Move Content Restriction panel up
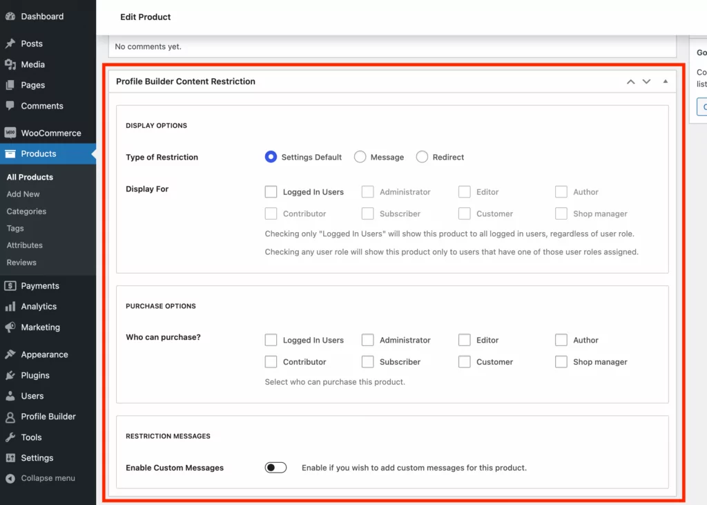Viewport: 707px width, 505px height. click(631, 82)
